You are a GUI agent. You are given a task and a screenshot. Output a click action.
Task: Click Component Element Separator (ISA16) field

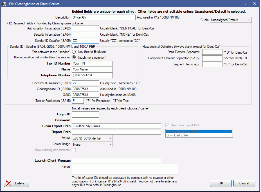212,58
